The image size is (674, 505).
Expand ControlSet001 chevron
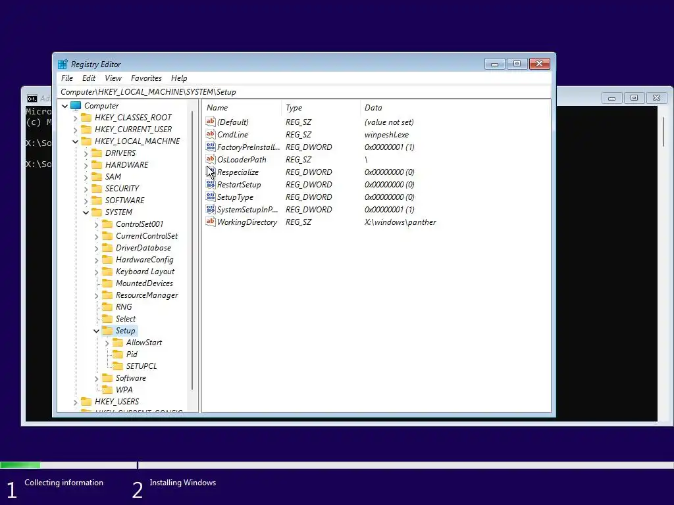tap(96, 224)
